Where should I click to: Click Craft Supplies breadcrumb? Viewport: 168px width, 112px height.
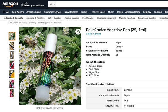(x=44, y=23)
